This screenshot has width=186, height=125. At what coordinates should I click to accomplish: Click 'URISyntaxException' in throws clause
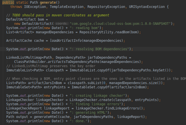tap(147, 7)
